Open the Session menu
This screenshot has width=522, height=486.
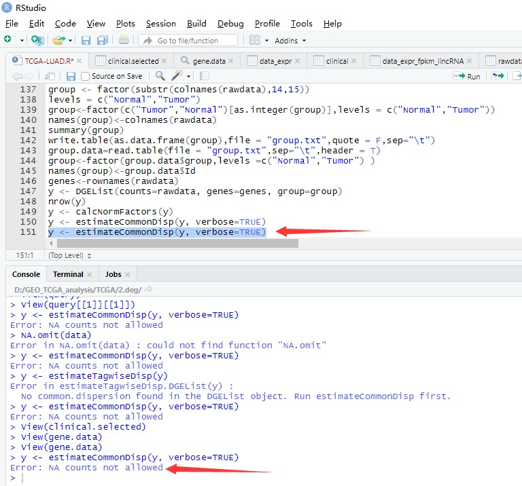click(x=161, y=23)
